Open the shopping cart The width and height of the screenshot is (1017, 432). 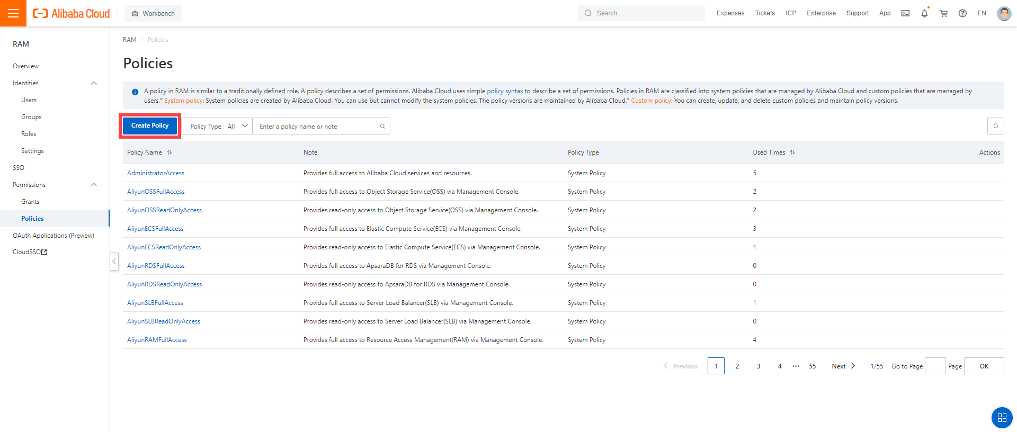point(943,13)
